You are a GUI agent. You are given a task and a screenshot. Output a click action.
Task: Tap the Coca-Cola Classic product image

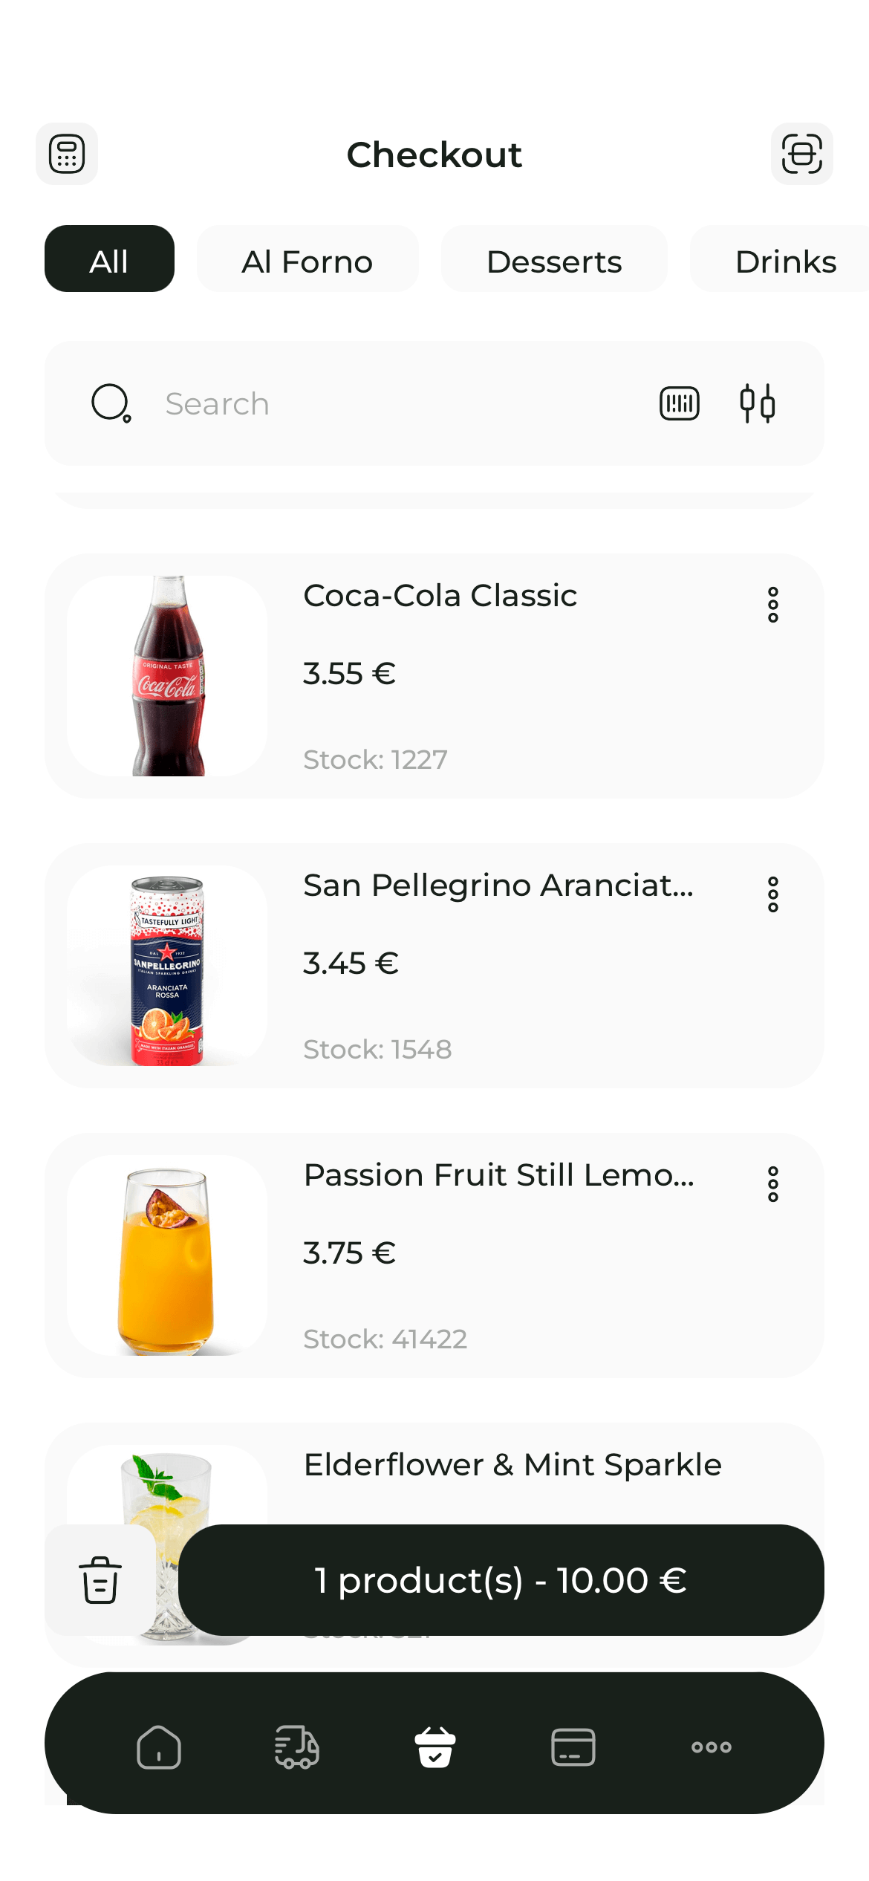(x=167, y=676)
